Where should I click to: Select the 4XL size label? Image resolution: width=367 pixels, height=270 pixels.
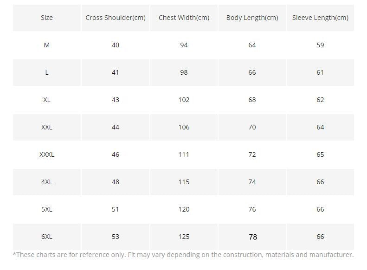[47, 182]
